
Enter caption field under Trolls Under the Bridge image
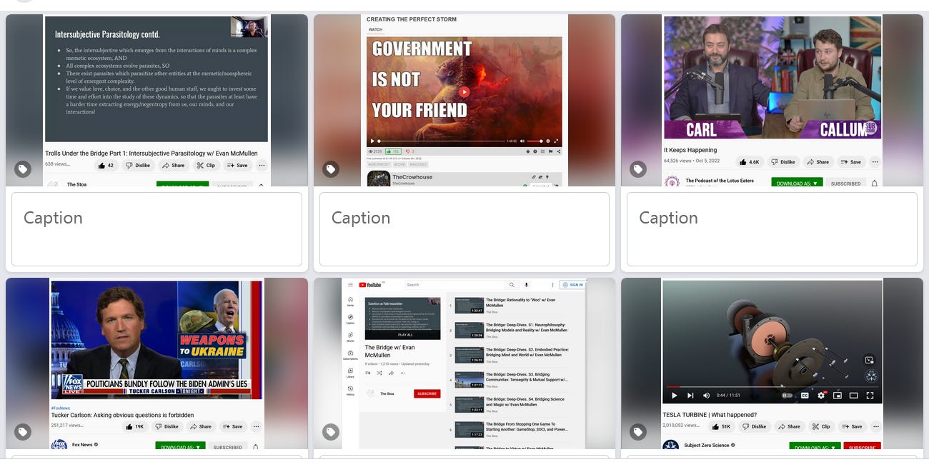[157, 229]
